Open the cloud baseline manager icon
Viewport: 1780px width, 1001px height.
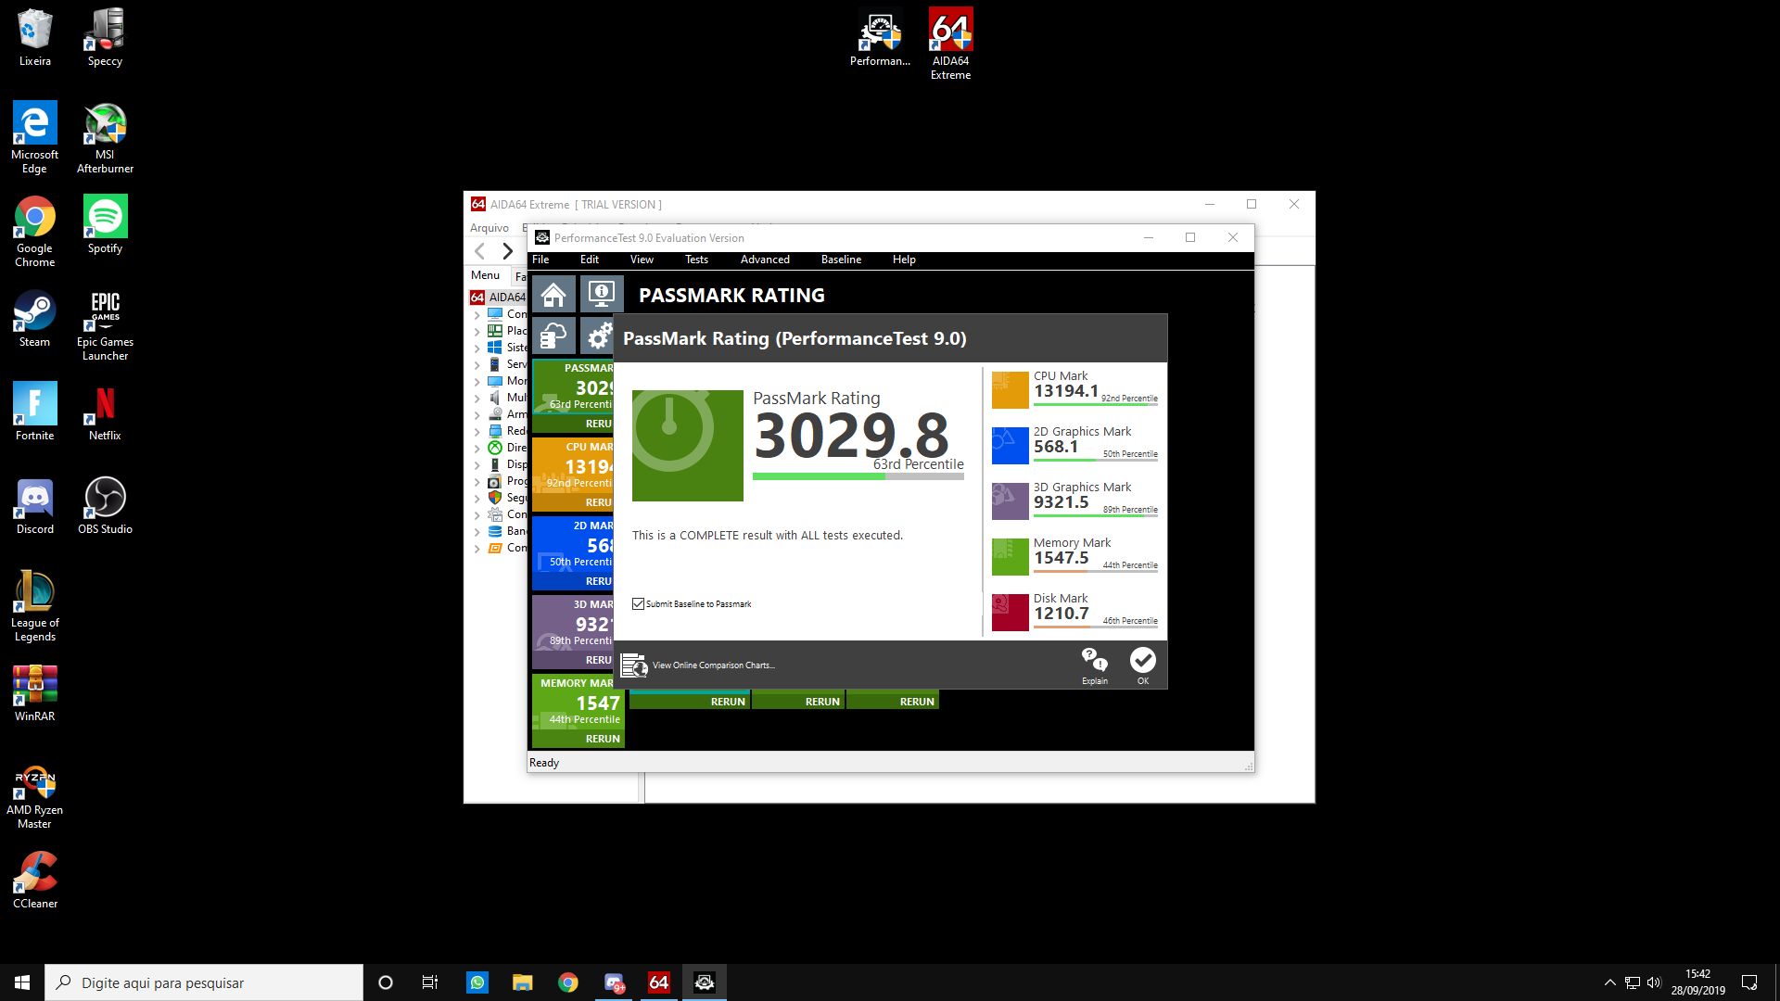[x=553, y=336]
